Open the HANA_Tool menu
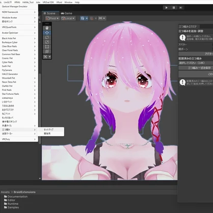This screenshot has width=213, height=213. pos(28,2)
